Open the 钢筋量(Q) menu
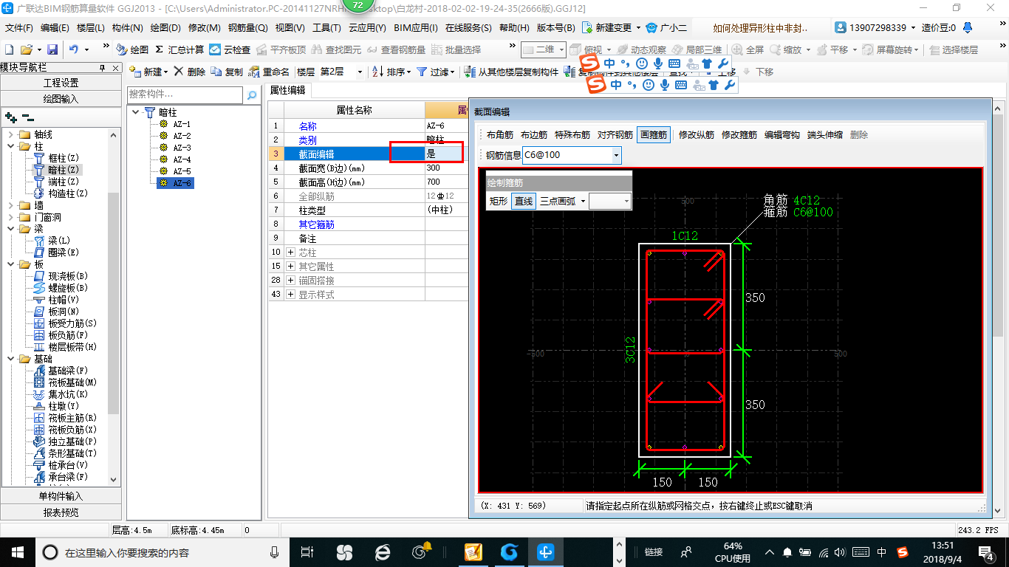Screen dimensions: 1009x567 click(247, 28)
